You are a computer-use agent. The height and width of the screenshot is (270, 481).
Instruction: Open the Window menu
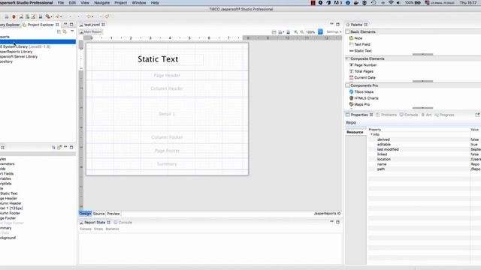click(139, 3)
